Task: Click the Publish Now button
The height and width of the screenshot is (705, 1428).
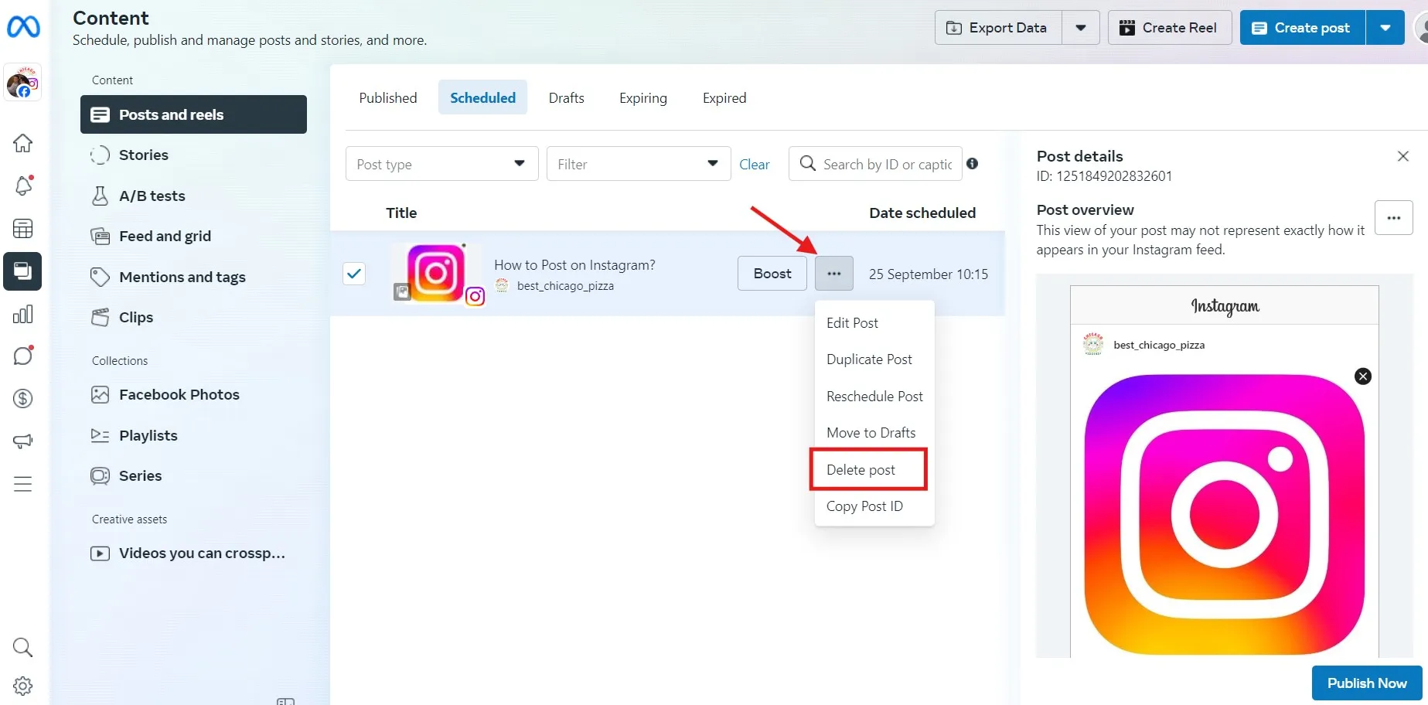Action: 1367,683
